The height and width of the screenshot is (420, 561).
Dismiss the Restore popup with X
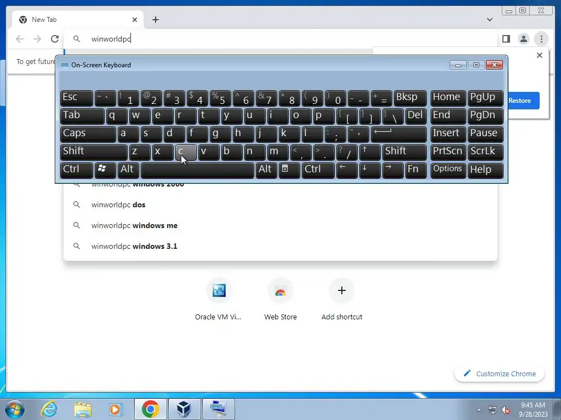click(x=540, y=55)
